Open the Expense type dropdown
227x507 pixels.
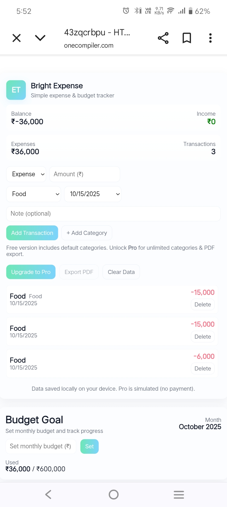pyautogui.click(x=26, y=174)
